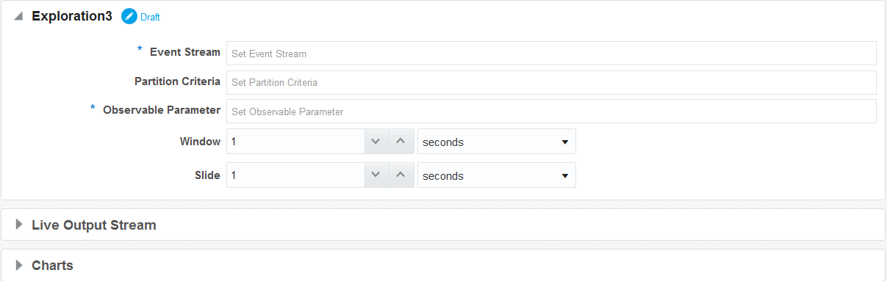Collapse the Exploration3 panel triangle
The image size is (887, 281).
tap(18, 16)
